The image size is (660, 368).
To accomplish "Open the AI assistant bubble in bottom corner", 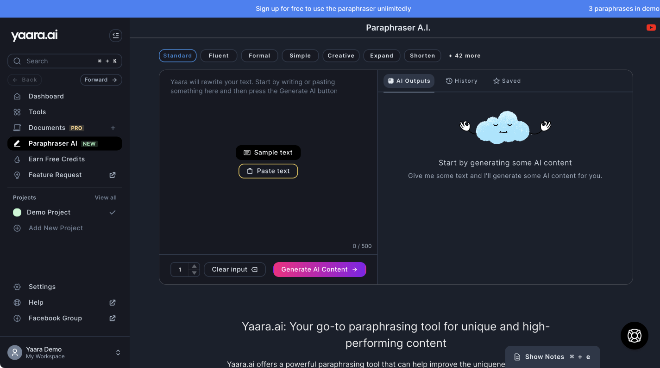I will point(634,336).
